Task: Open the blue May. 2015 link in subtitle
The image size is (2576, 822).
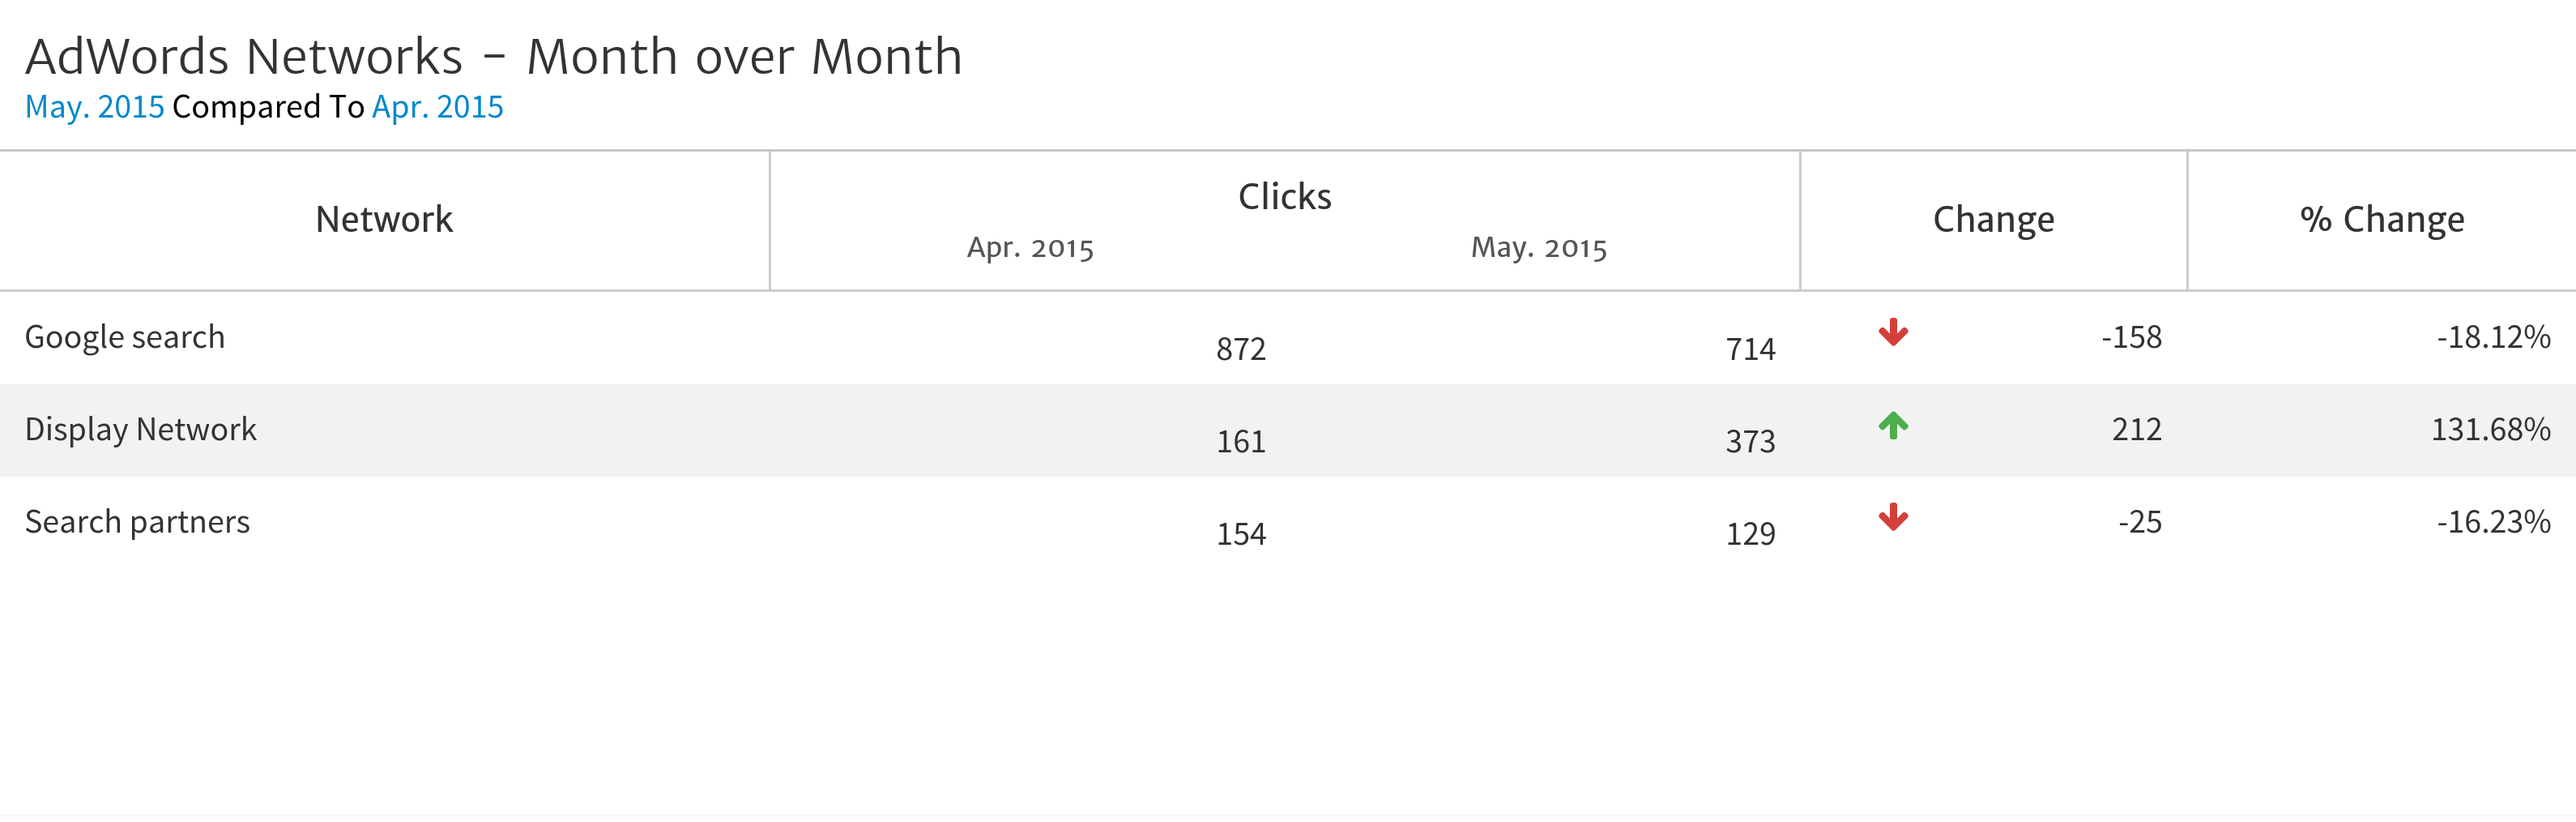Action: 94,107
